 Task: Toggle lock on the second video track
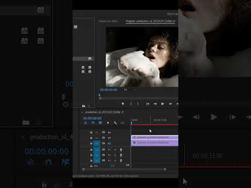pyautogui.click(x=91, y=138)
